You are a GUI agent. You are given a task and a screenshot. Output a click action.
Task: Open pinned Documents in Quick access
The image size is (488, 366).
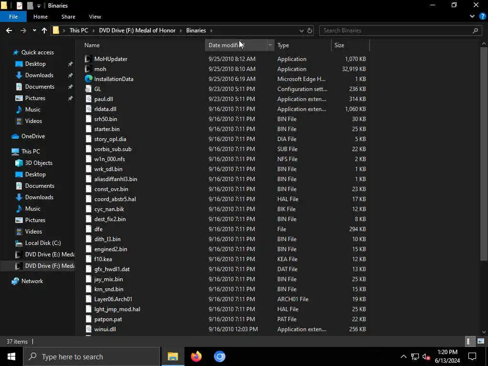click(x=40, y=87)
